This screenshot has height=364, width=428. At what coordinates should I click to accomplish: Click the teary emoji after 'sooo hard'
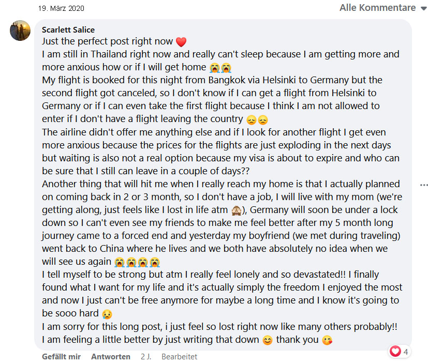[107, 314]
